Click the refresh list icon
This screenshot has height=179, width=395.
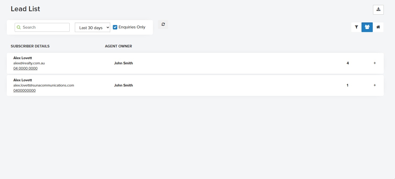coord(163,24)
